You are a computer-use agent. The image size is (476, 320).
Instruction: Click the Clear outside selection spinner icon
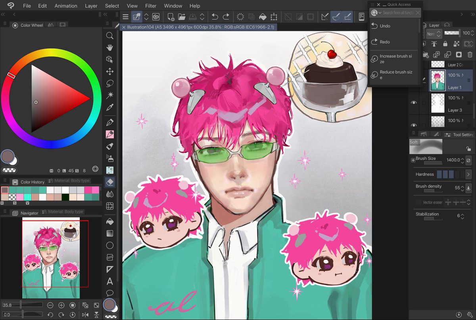click(x=240, y=17)
